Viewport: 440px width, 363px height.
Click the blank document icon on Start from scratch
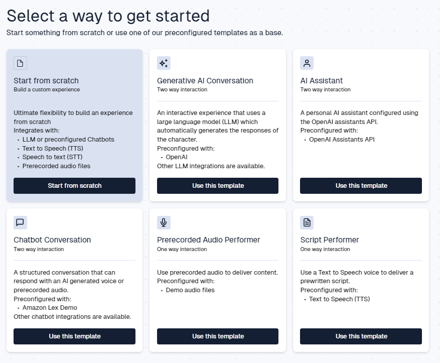[20, 63]
